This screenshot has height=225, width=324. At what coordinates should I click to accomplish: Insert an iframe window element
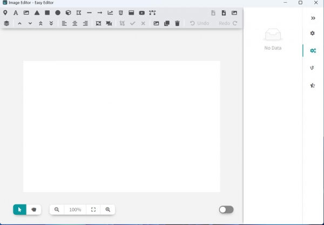click(131, 13)
